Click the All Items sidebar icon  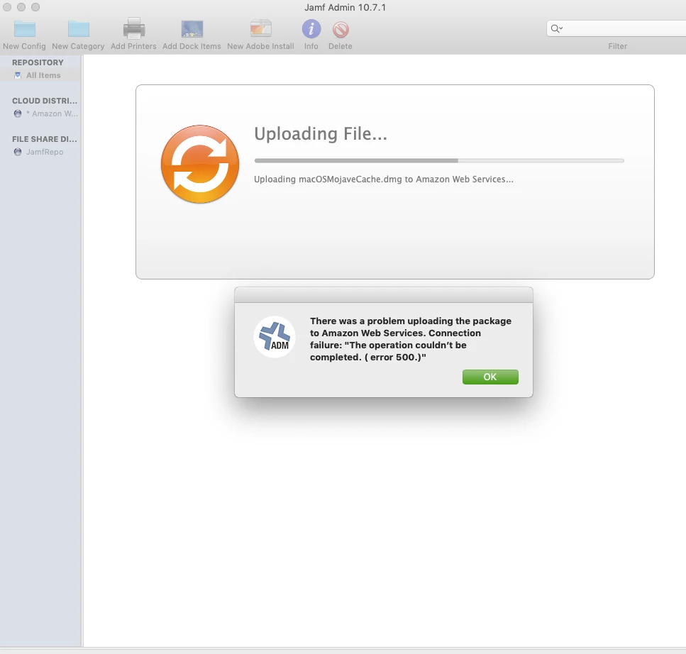pyautogui.click(x=18, y=75)
